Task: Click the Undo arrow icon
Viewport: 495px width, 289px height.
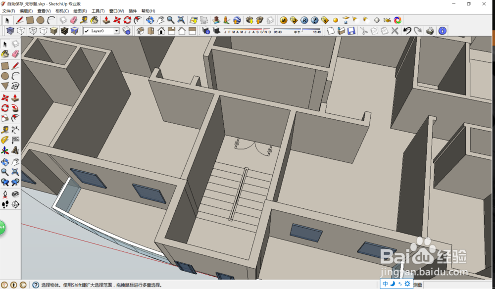Action: [407, 31]
